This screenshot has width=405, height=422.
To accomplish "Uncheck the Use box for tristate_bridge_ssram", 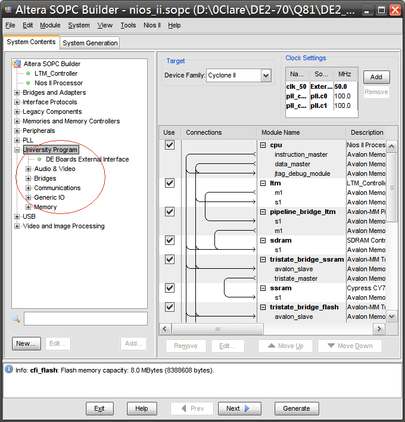I will (169, 259).
